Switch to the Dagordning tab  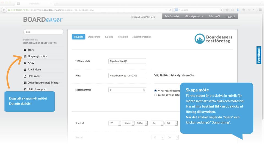[94, 37]
